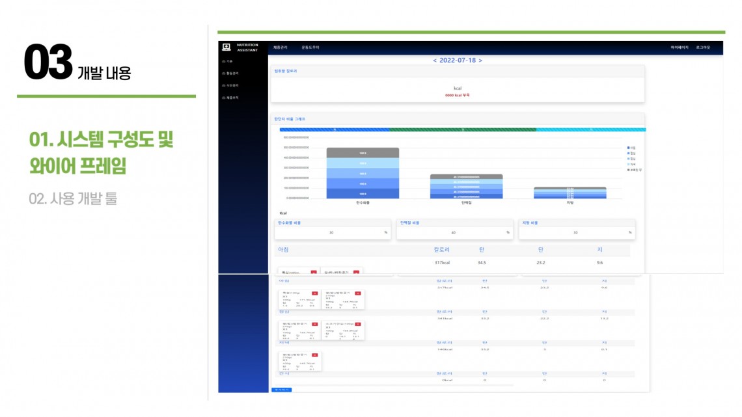This screenshot has width=742, height=417.
Task: Click the cyan fat segment of ratio bar
Action: tap(591, 129)
